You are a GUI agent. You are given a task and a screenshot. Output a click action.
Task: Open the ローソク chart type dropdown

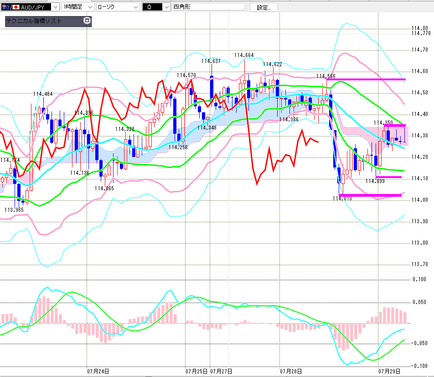pyautogui.click(x=118, y=7)
